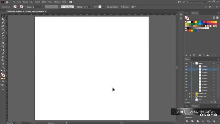The height and width of the screenshot is (124, 220).
Task: Click the fill swatch in control bar
Action: tap(15, 7)
